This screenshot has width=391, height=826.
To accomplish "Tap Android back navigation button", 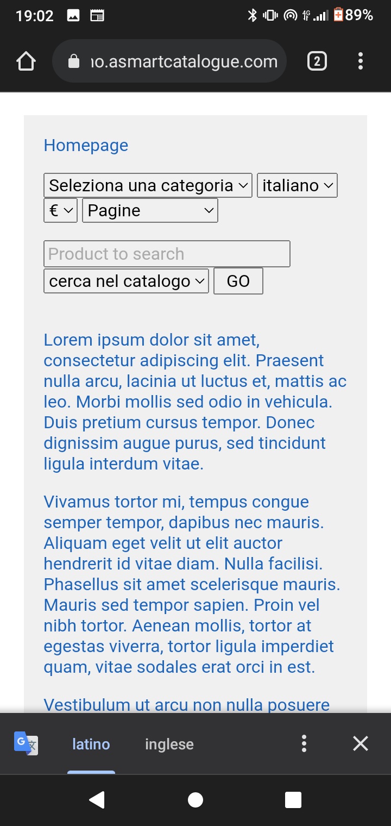I will click(x=97, y=800).
